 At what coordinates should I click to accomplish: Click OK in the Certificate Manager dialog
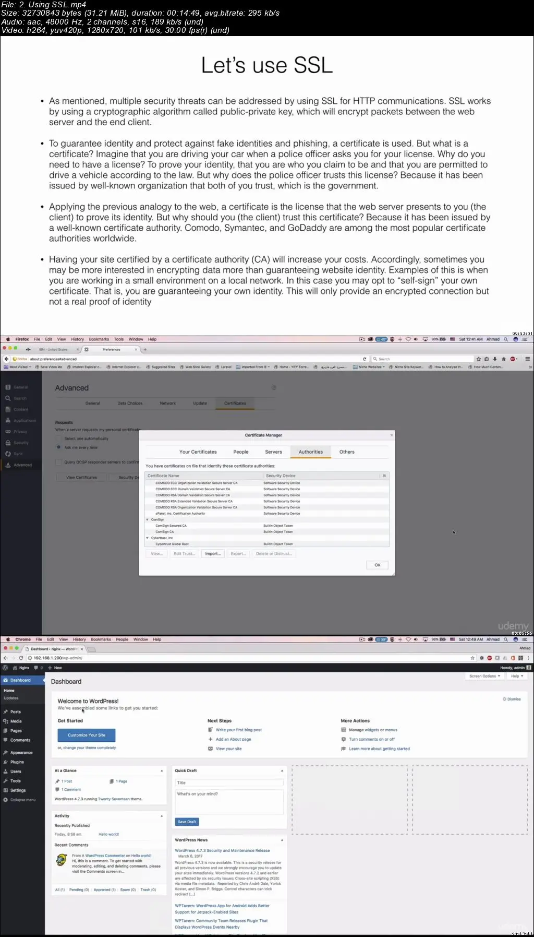(378, 565)
